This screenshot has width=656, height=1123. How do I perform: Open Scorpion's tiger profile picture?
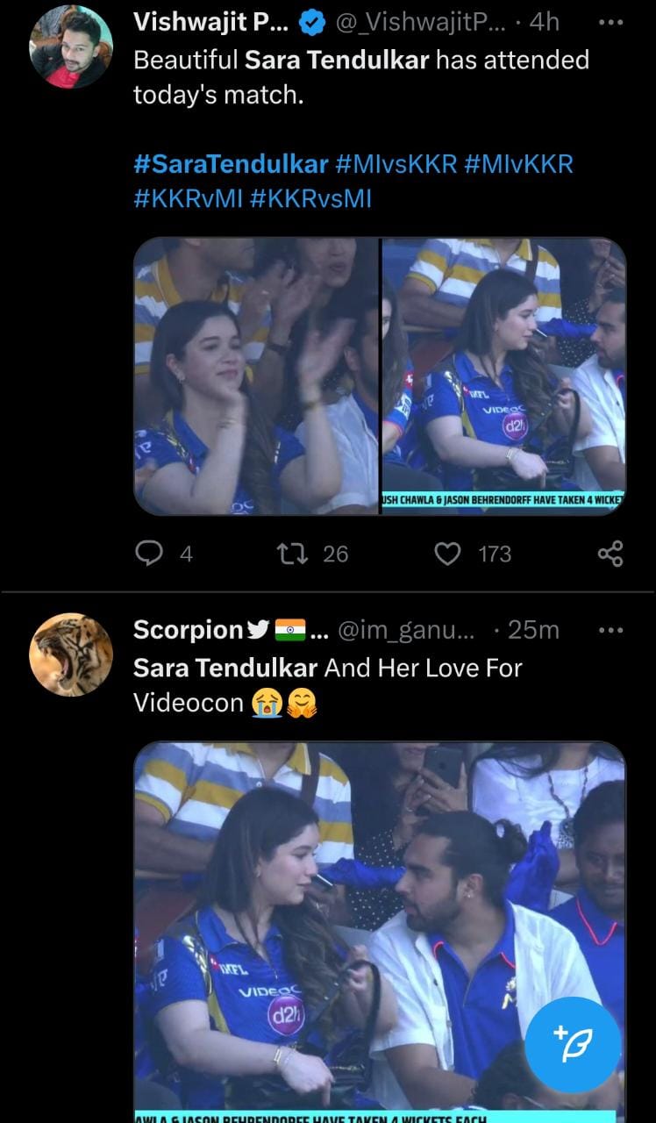71,654
